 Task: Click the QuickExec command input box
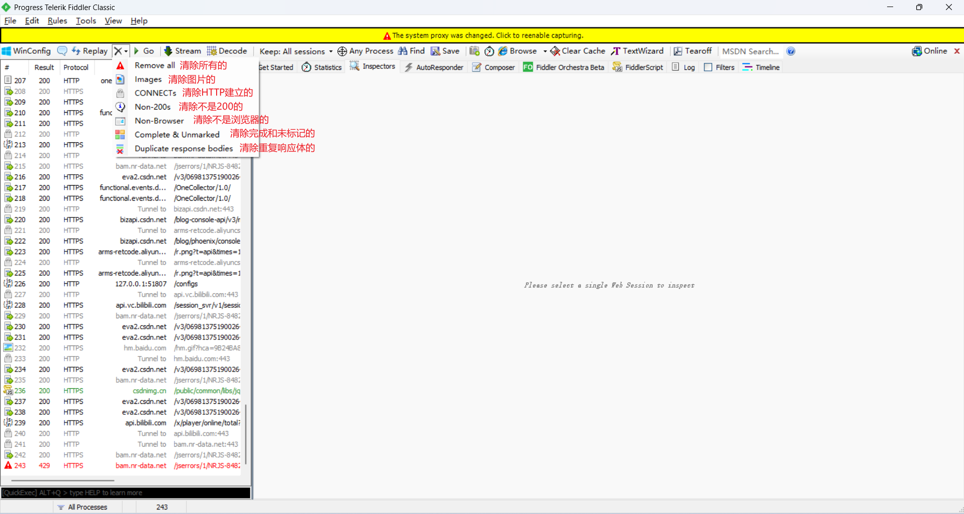click(x=126, y=493)
